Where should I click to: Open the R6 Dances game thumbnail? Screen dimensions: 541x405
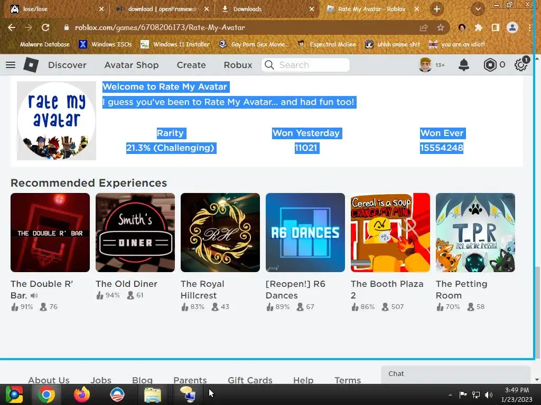[x=305, y=233]
